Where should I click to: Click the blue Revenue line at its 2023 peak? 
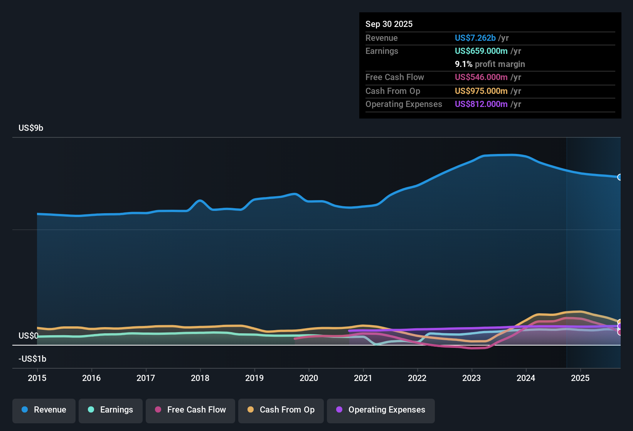(x=501, y=155)
